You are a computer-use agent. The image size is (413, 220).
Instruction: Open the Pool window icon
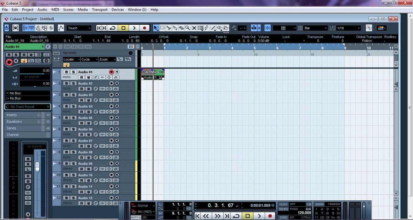(45, 28)
